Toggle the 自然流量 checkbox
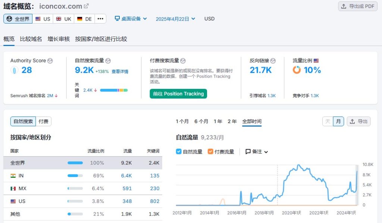 179,152
